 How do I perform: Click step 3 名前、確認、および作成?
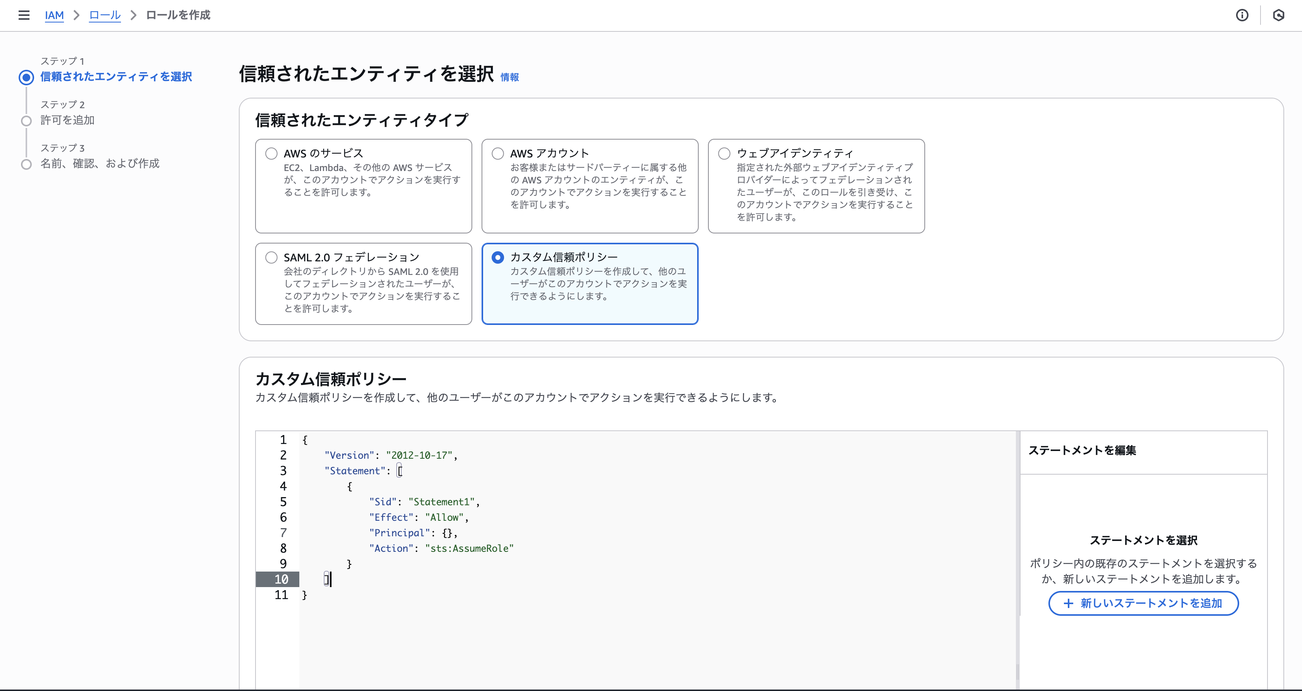tap(100, 163)
